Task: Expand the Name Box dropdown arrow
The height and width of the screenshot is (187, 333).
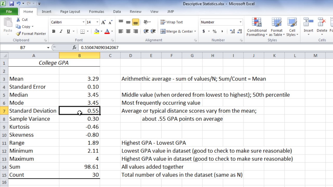Action: pos(48,48)
